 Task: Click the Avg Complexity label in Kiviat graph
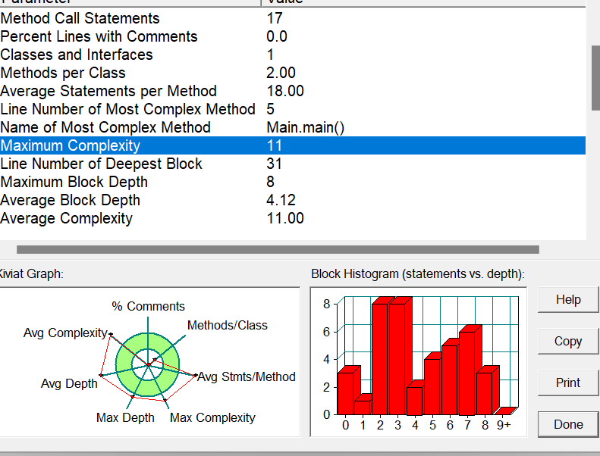pos(65,333)
